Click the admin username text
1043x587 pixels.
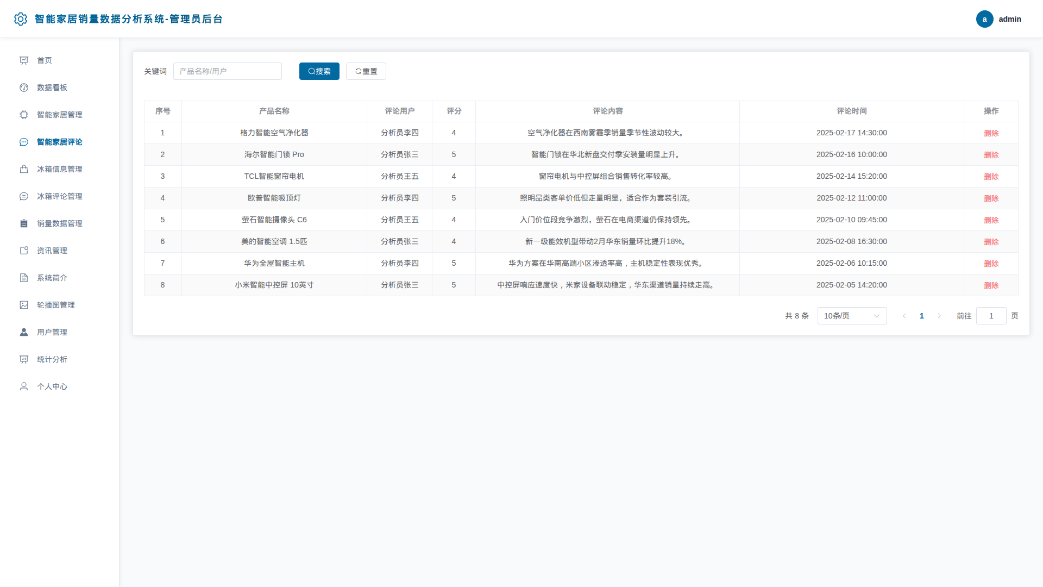[x=1009, y=19]
